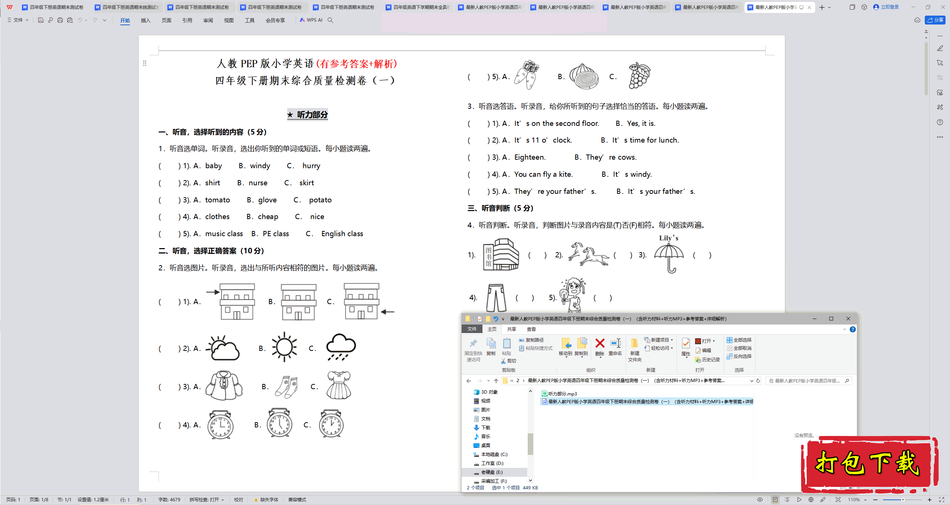
Task: Switch to web layout globe icon
Action: tap(811, 500)
